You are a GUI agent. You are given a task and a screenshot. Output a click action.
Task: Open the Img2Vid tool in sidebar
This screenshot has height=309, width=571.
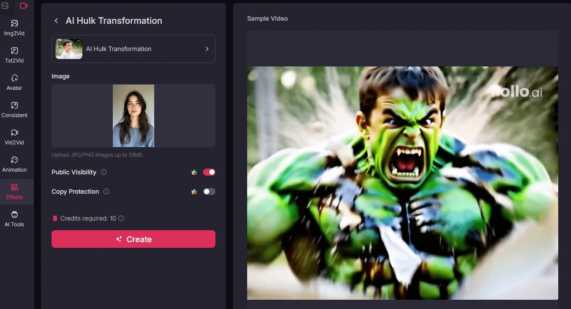click(15, 27)
